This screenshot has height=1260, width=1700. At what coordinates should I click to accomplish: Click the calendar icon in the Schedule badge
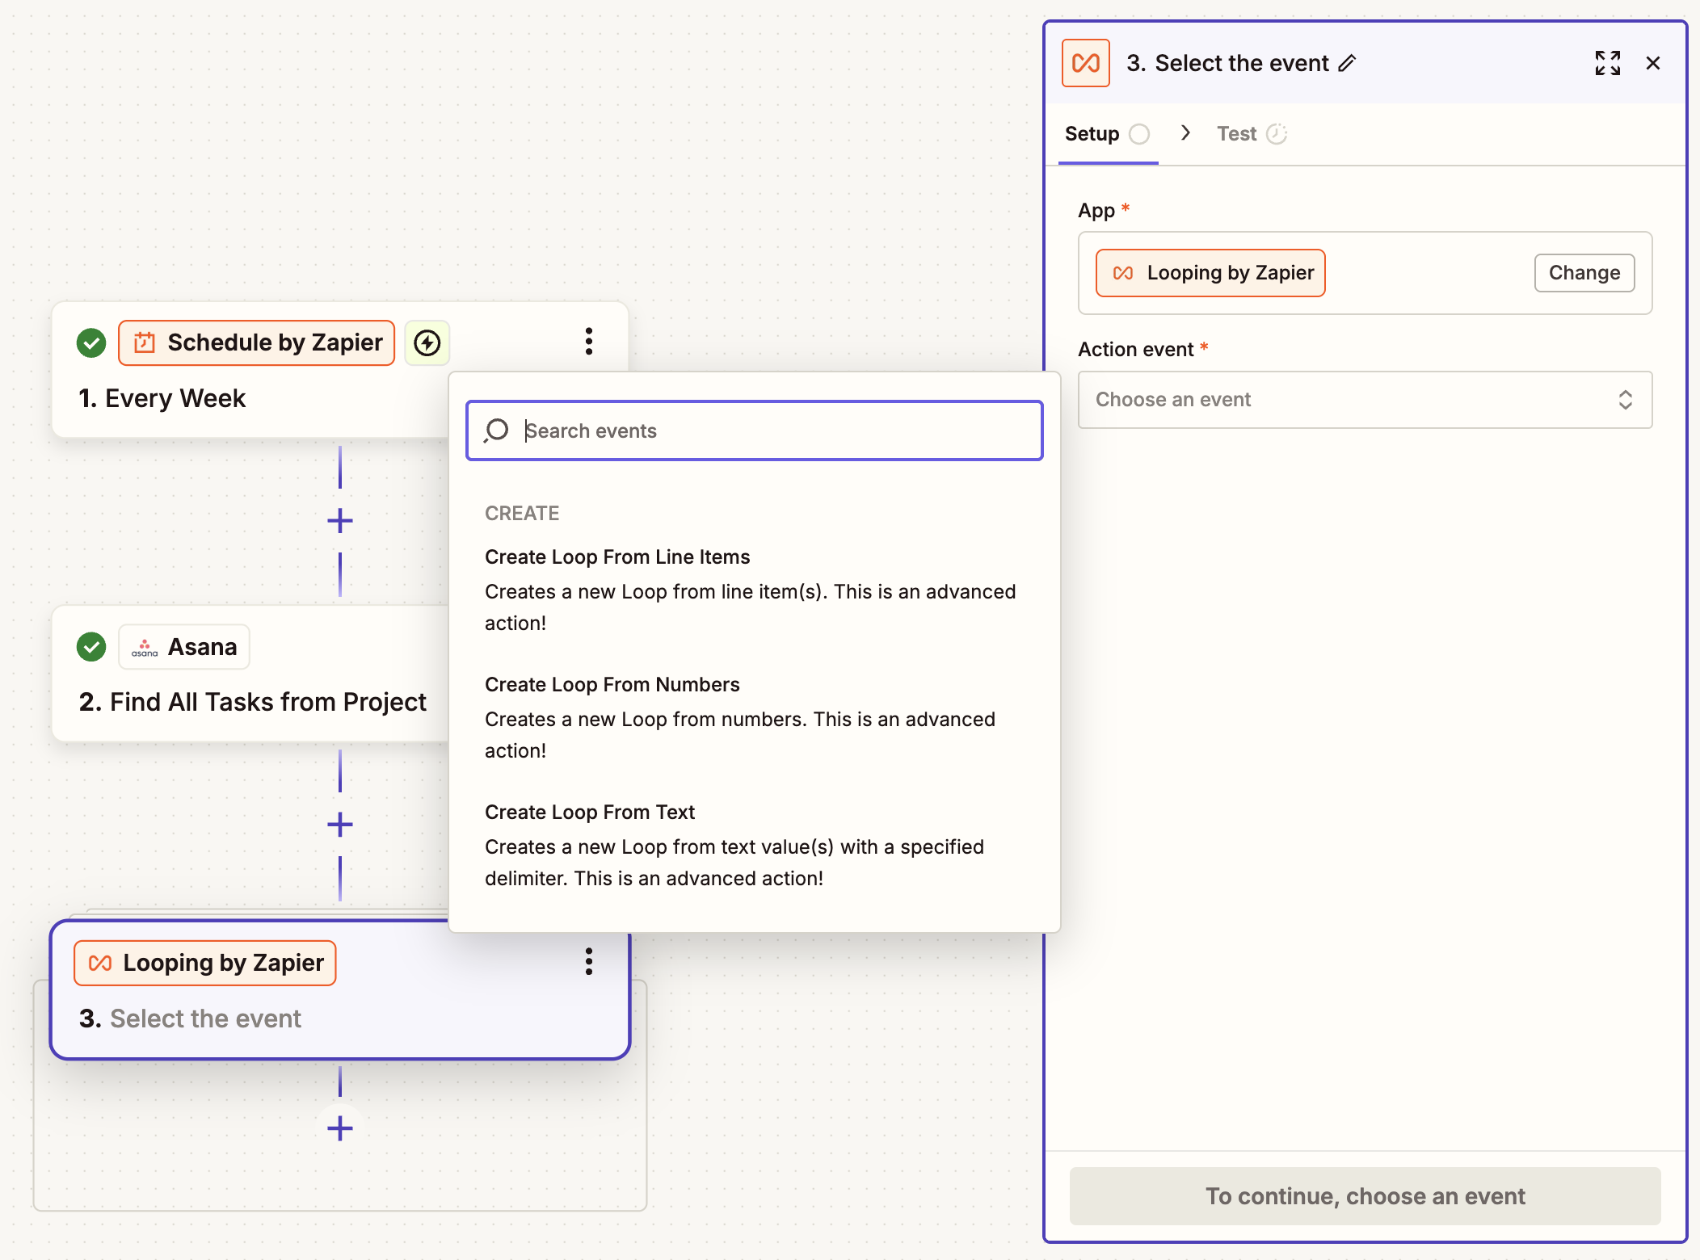145,342
